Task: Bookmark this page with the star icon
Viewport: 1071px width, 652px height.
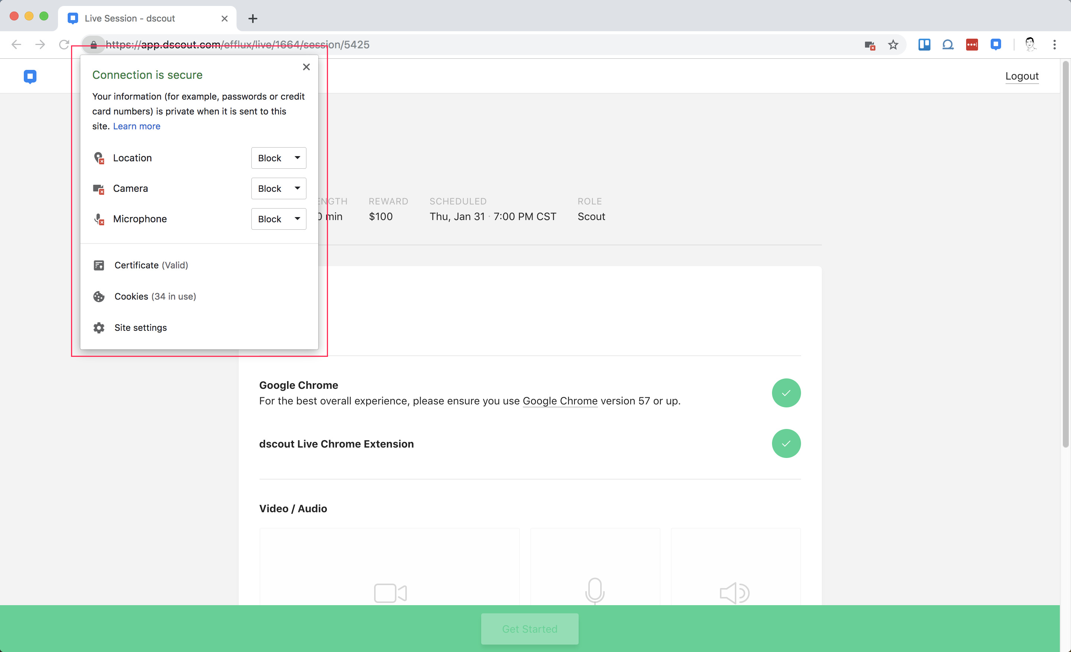Action: pyautogui.click(x=893, y=45)
